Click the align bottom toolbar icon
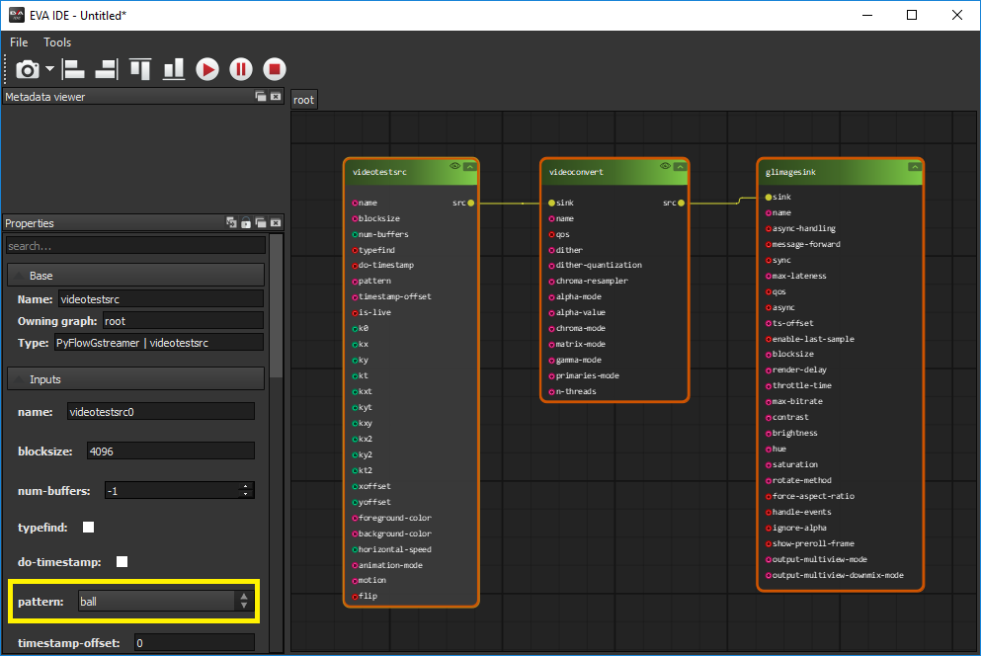Image resolution: width=981 pixels, height=656 pixels. [174, 69]
